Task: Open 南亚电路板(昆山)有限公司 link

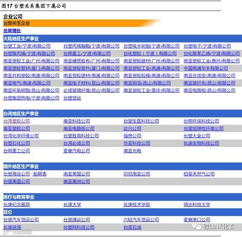Action: (209, 91)
